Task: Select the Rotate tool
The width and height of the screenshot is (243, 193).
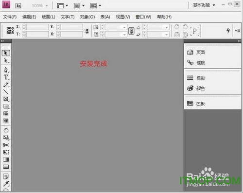Action: click(6, 131)
